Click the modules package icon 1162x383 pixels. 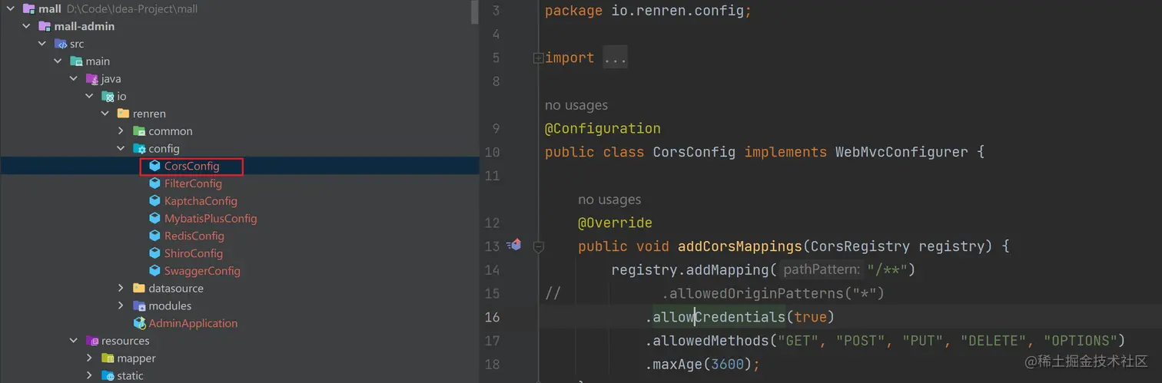[x=139, y=305]
